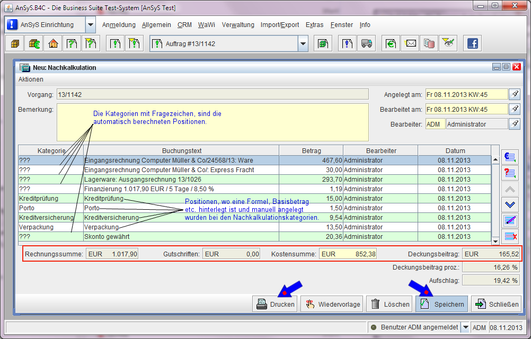Open dropdown next to Benutzer ADM angemeldet
This screenshot has width=531, height=339.
pos(465,327)
